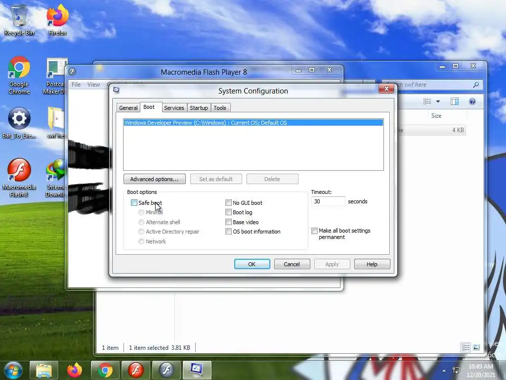Select Alternate shell radio button
This screenshot has height=380, width=506.
tap(141, 222)
